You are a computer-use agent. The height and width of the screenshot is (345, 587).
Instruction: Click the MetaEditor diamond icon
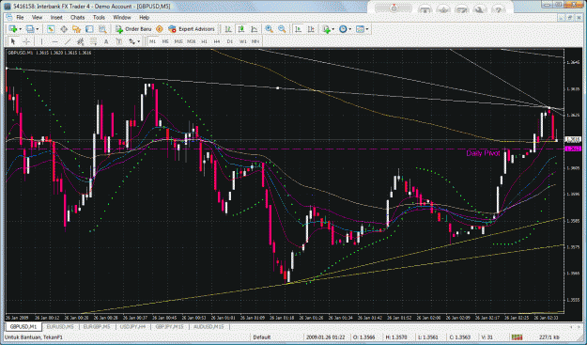click(160, 29)
